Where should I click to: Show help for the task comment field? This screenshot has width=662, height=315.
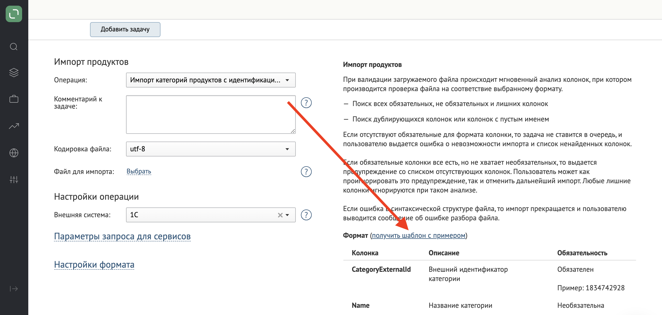(306, 103)
